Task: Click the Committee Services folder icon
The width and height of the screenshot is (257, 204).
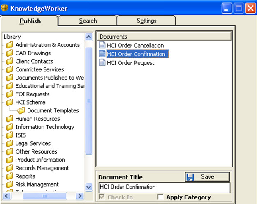Action: (x=9, y=69)
